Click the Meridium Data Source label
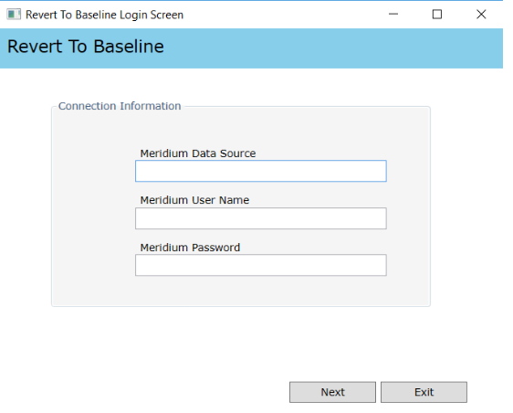The width and height of the screenshot is (513, 413). [198, 154]
